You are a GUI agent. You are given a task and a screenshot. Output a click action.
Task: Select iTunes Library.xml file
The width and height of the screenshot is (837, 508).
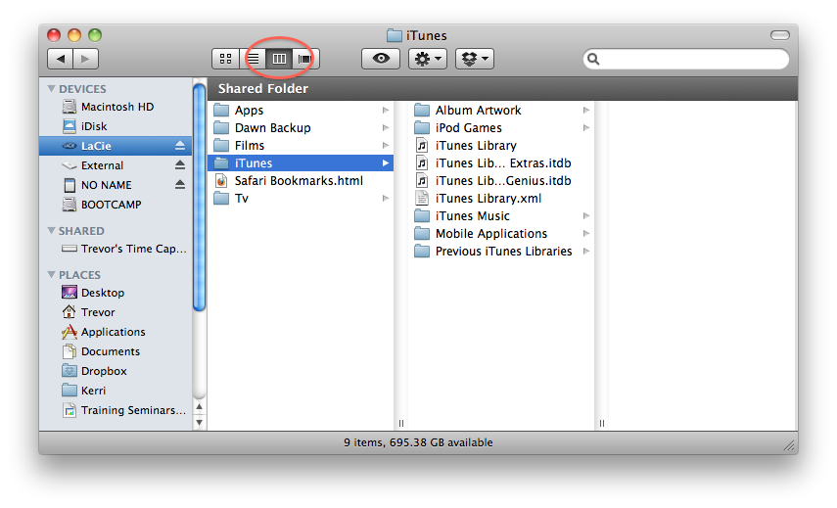pos(501,198)
